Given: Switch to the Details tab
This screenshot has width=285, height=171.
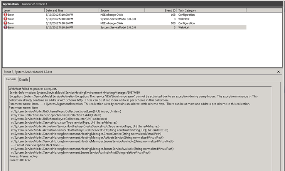Looking at the screenshot, I should tap(24, 80).
